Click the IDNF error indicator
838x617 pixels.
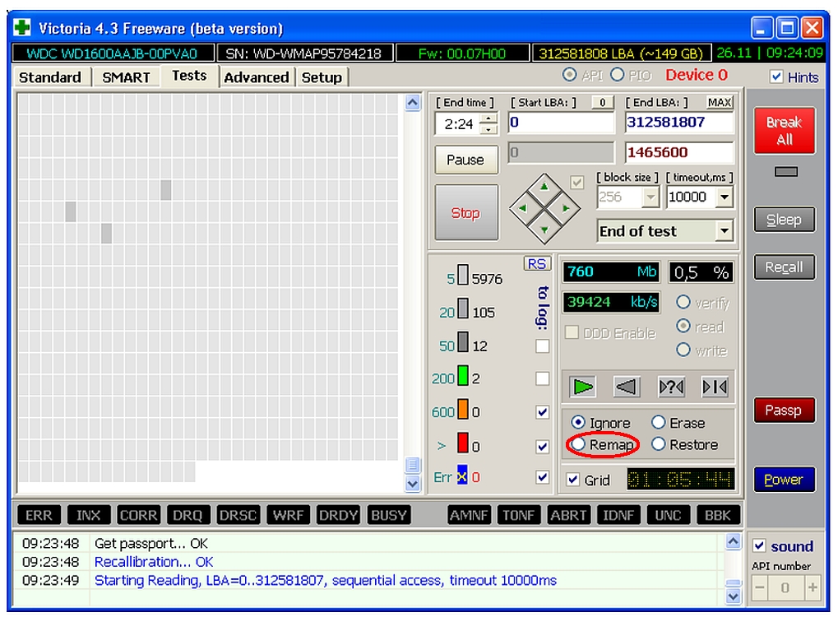point(618,515)
